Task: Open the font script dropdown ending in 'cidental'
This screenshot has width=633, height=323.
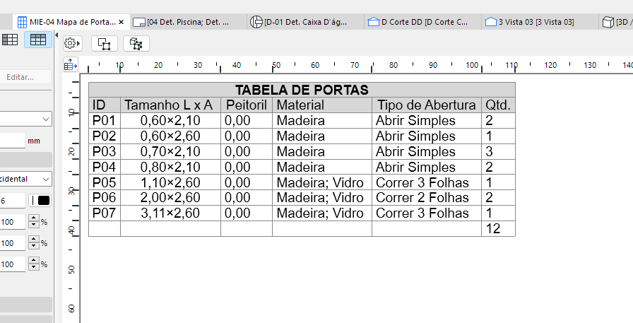Action: [25, 180]
